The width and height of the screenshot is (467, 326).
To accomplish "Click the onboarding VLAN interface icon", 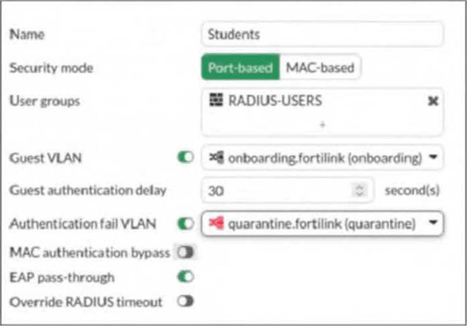I will point(217,158).
